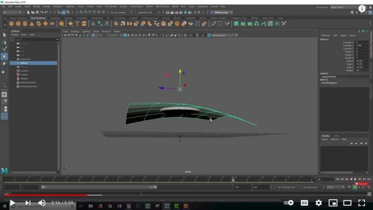Open the FX menu set dropdown
Viewport: 373px width, 210px height.
[12, 13]
